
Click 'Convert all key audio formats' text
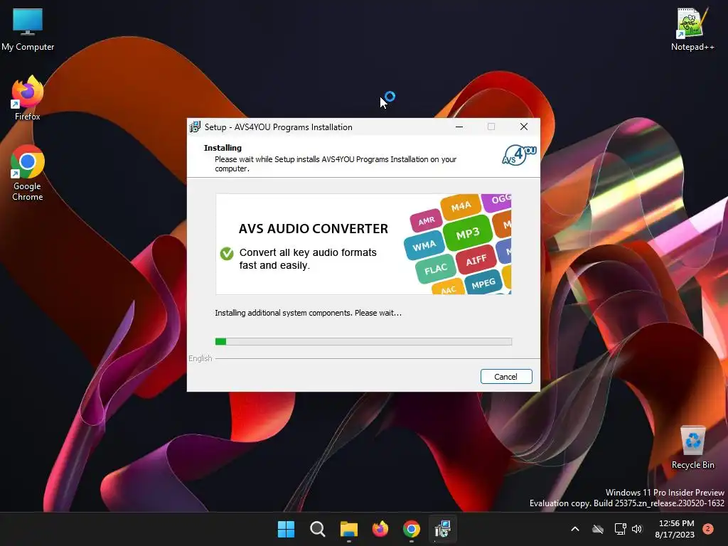point(308,252)
